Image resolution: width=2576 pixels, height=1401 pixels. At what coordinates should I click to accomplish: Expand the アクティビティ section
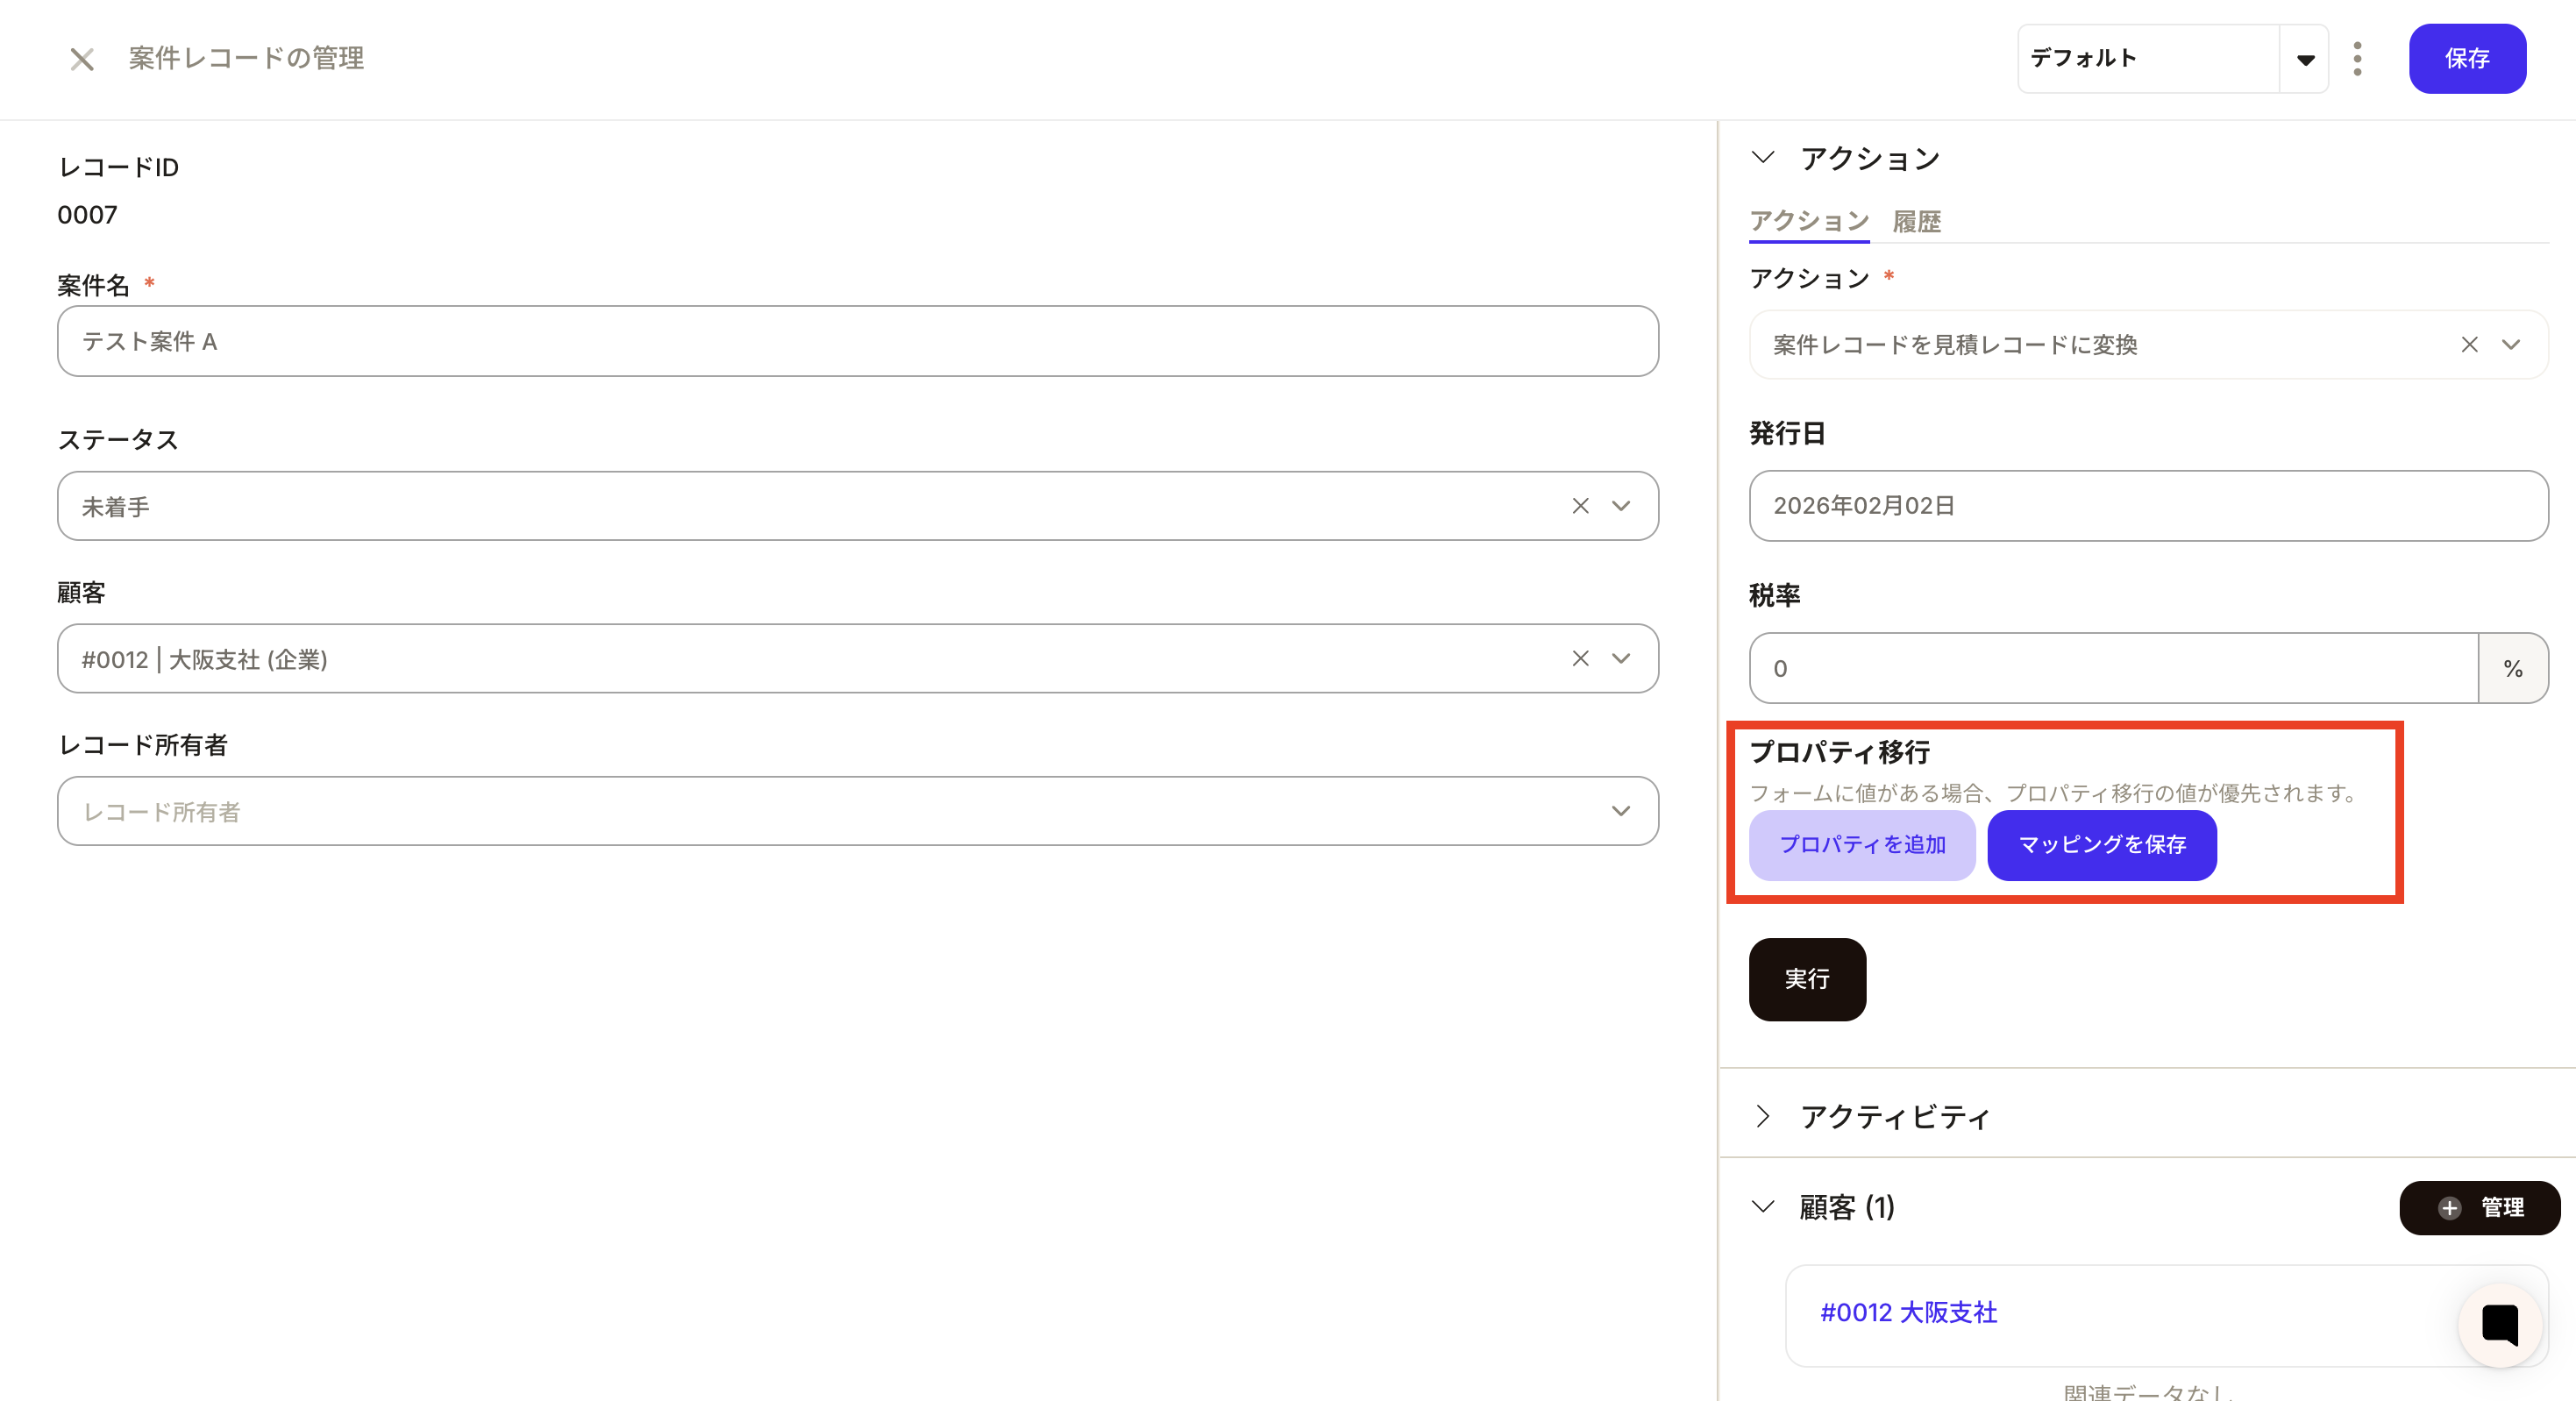1763,1117
